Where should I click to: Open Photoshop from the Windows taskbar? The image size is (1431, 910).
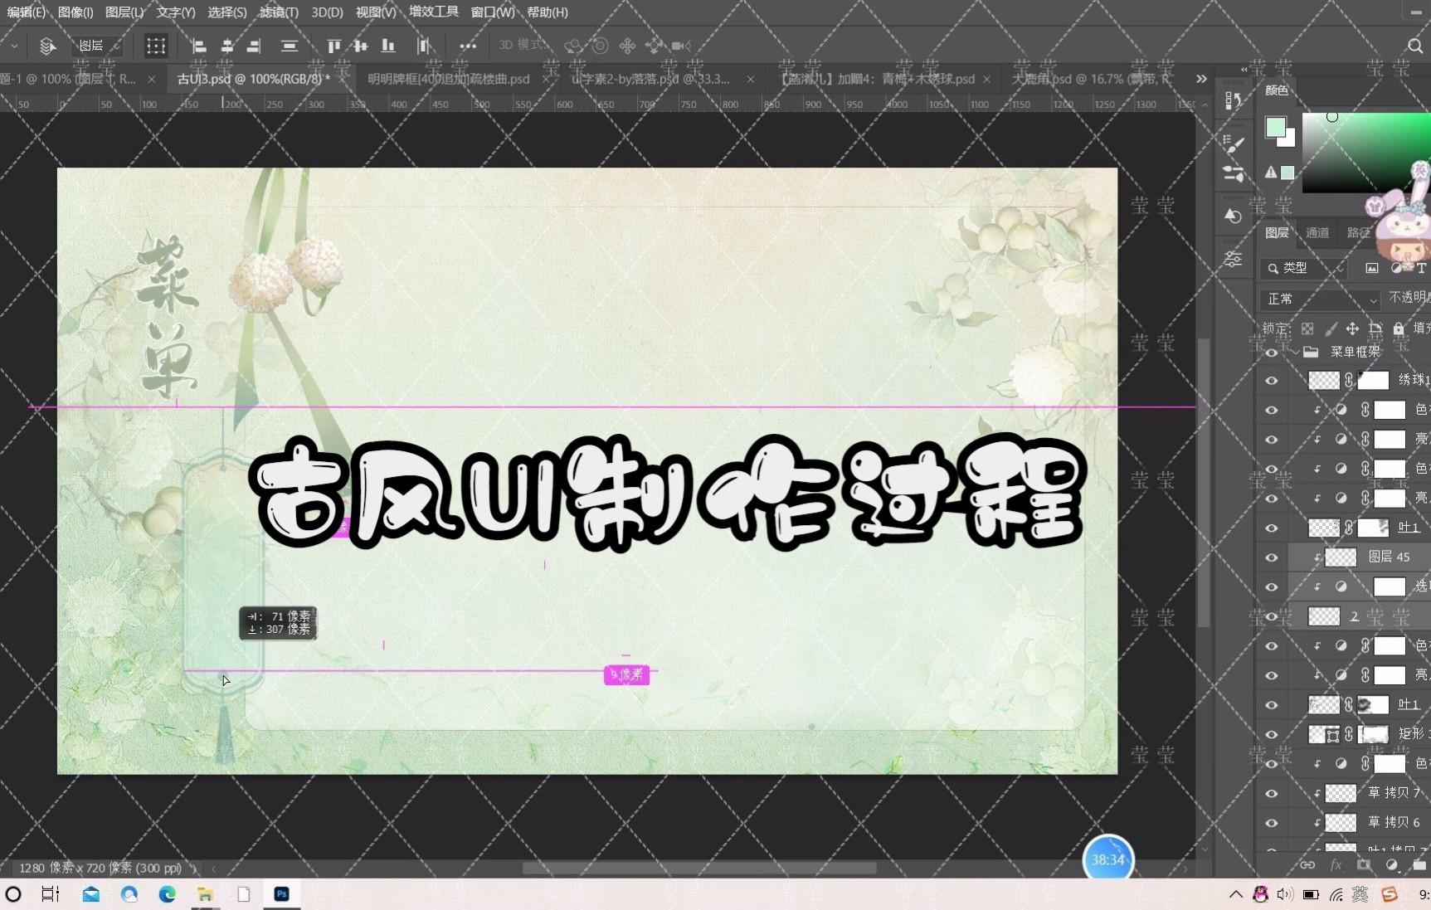(282, 894)
